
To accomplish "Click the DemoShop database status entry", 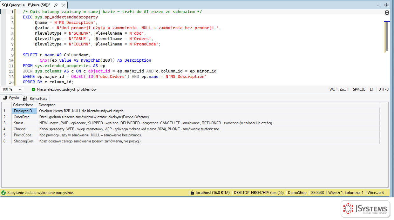I will 297,193.
